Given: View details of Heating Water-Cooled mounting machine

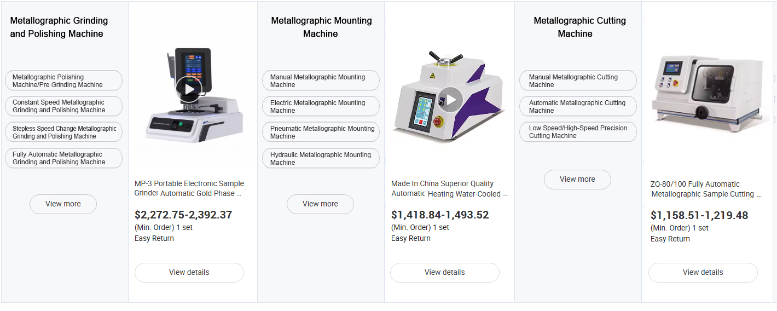Looking at the screenshot, I should [x=445, y=272].
